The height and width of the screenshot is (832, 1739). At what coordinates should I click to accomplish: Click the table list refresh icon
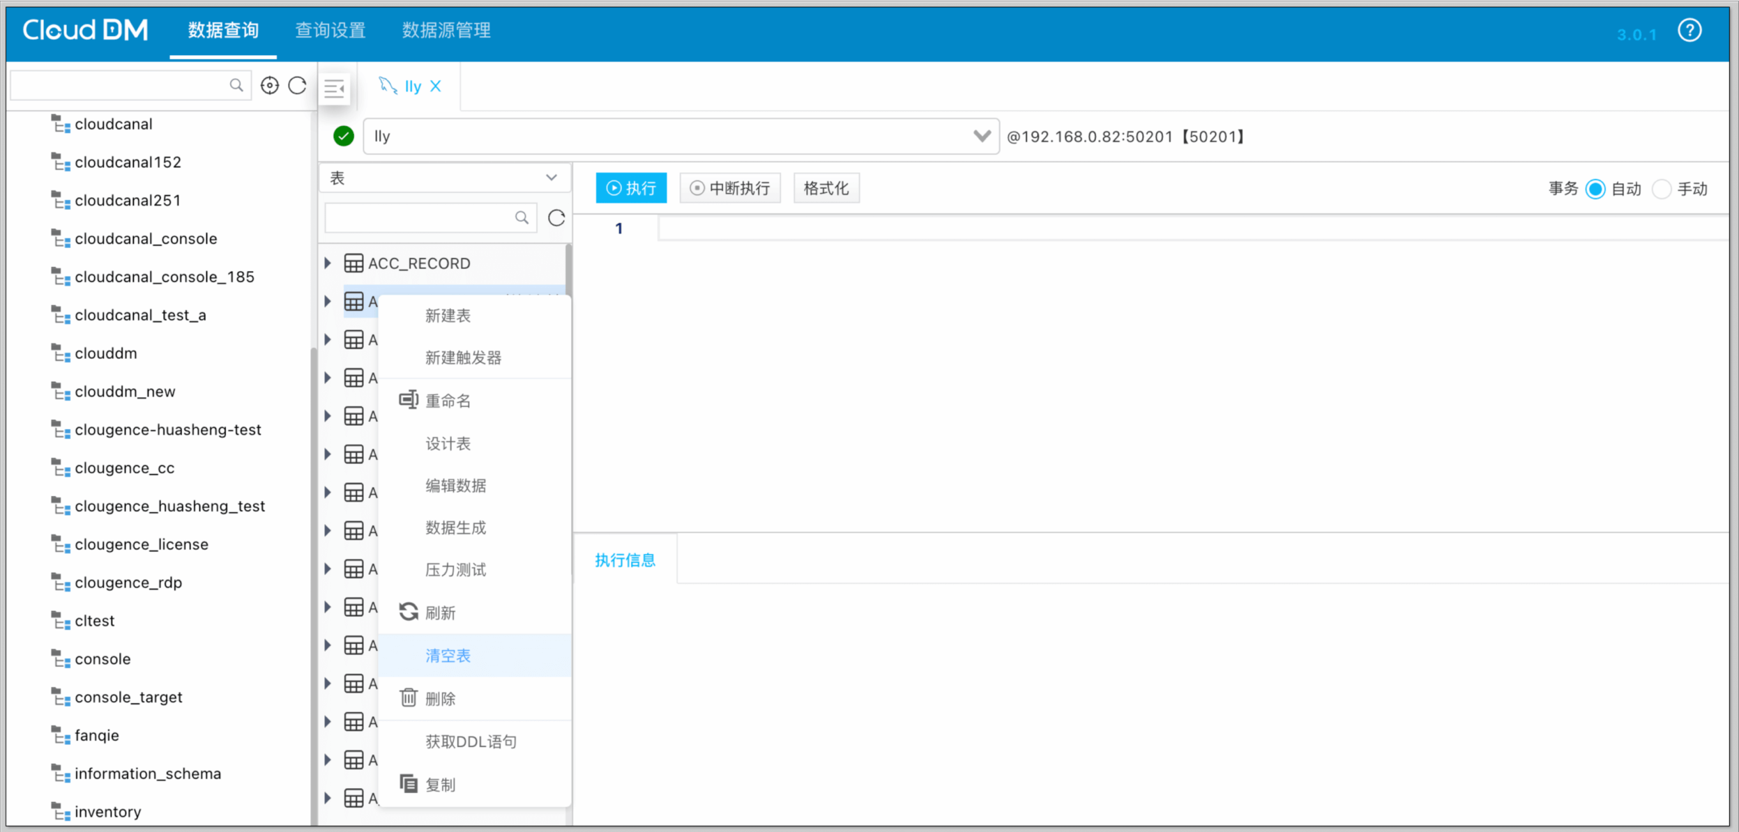point(556,218)
